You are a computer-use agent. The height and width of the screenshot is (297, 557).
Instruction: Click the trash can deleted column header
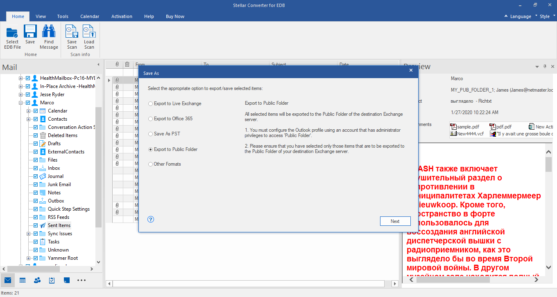click(x=127, y=64)
